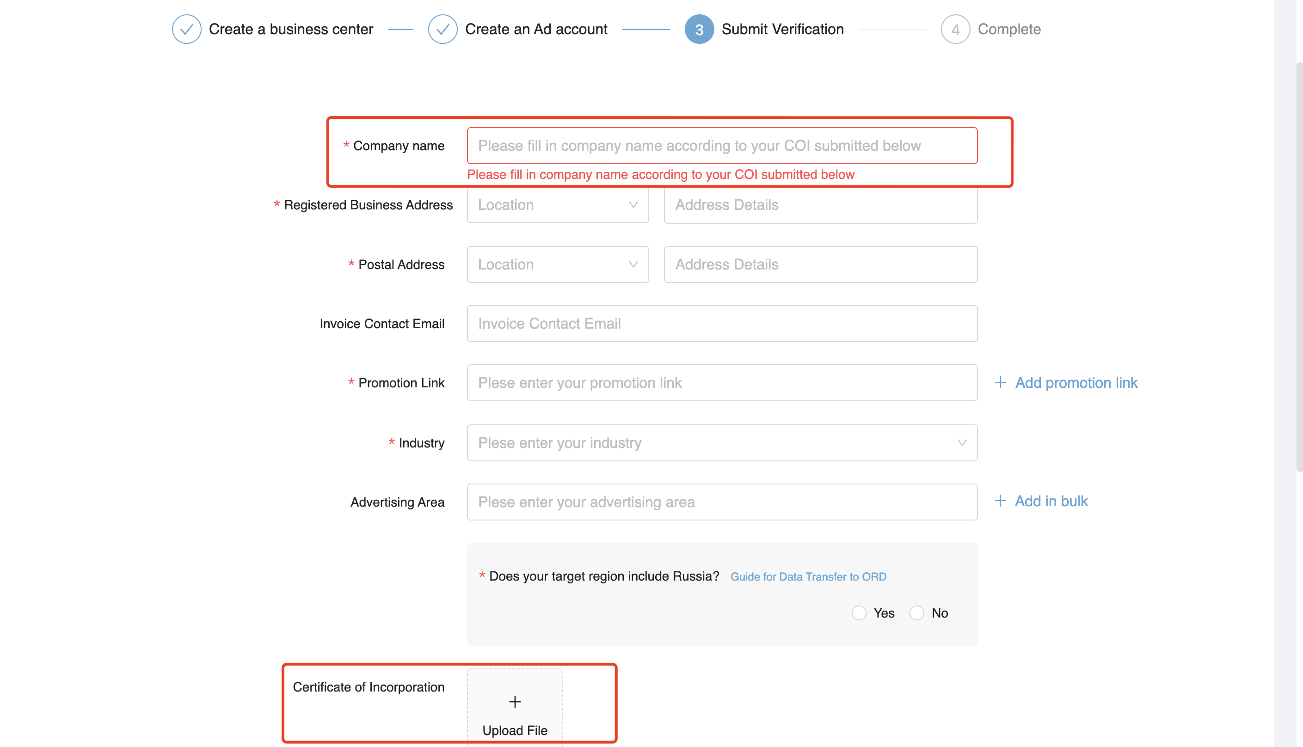Open Guide for Data Transfer to ORD link
1303x747 pixels.
pyautogui.click(x=808, y=577)
